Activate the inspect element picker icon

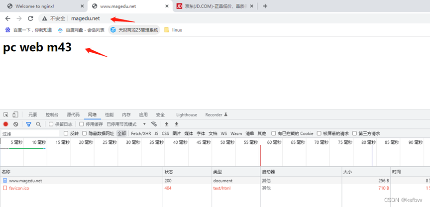pyautogui.click(x=6, y=114)
